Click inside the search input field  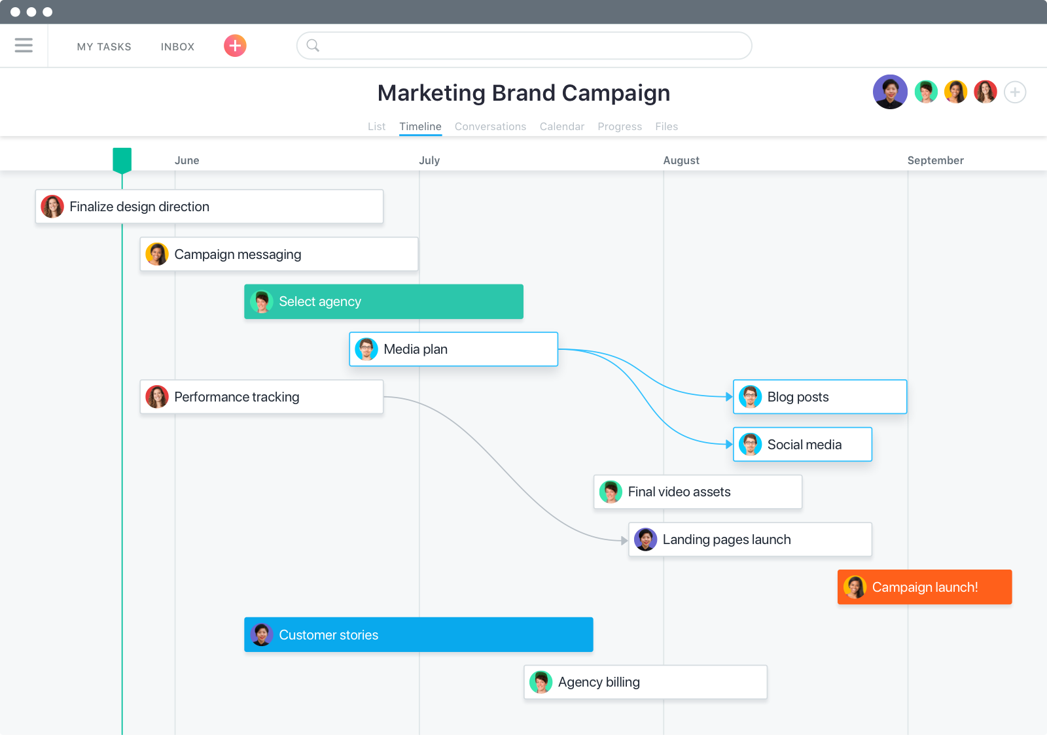[523, 45]
